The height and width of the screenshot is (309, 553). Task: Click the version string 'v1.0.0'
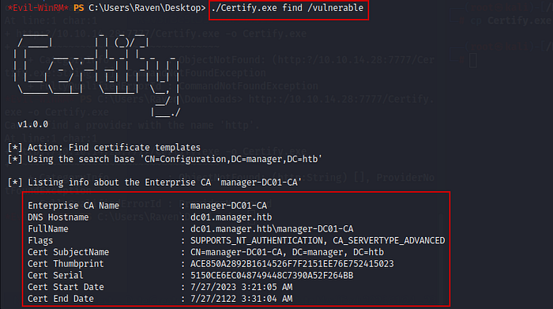pyautogui.click(x=33, y=124)
